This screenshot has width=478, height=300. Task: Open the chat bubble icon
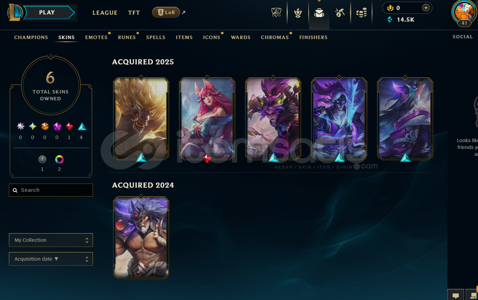click(x=456, y=295)
